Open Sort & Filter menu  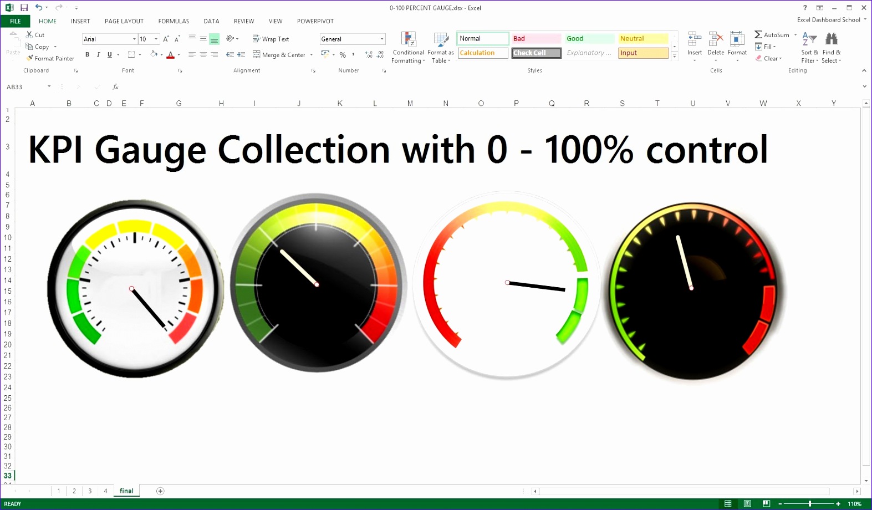coord(809,48)
